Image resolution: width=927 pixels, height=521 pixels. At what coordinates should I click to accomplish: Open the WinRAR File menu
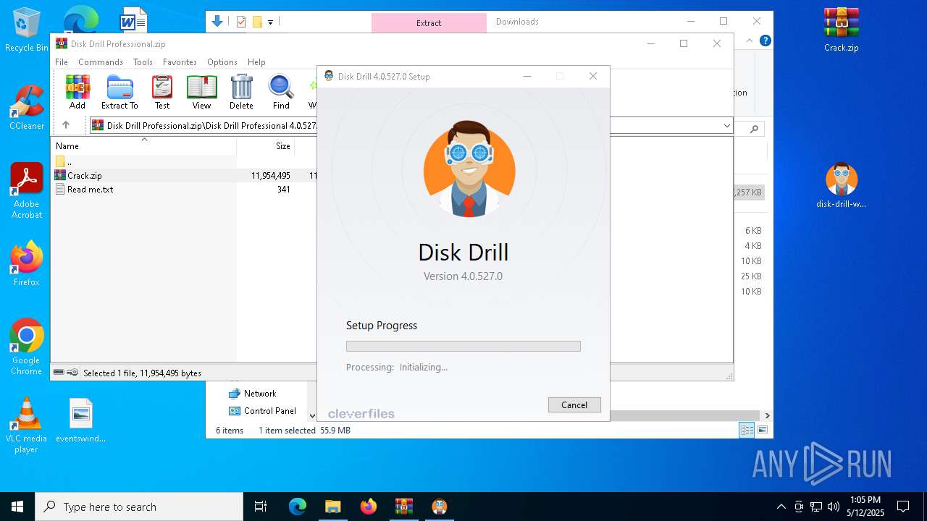point(62,62)
